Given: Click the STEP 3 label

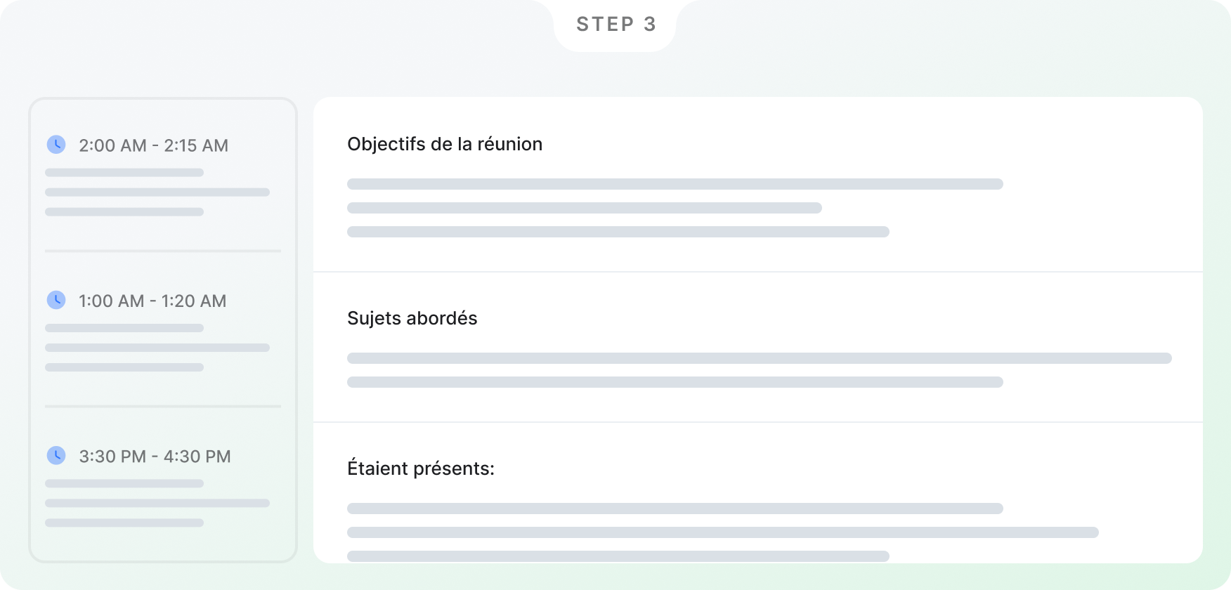Looking at the screenshot, I should point(616,24).
